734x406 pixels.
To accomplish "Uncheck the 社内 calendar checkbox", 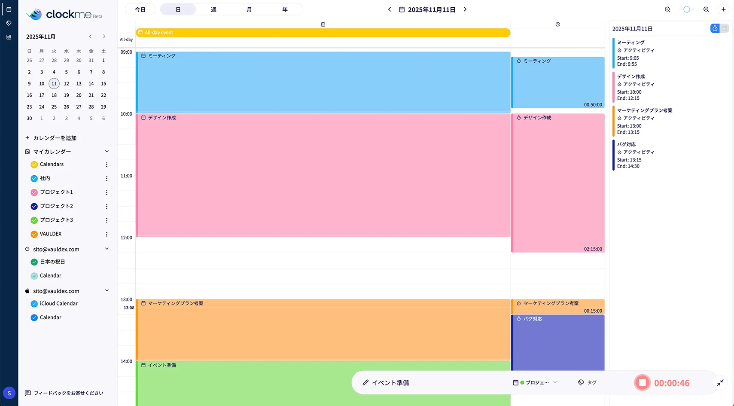I will click(34, 178).
